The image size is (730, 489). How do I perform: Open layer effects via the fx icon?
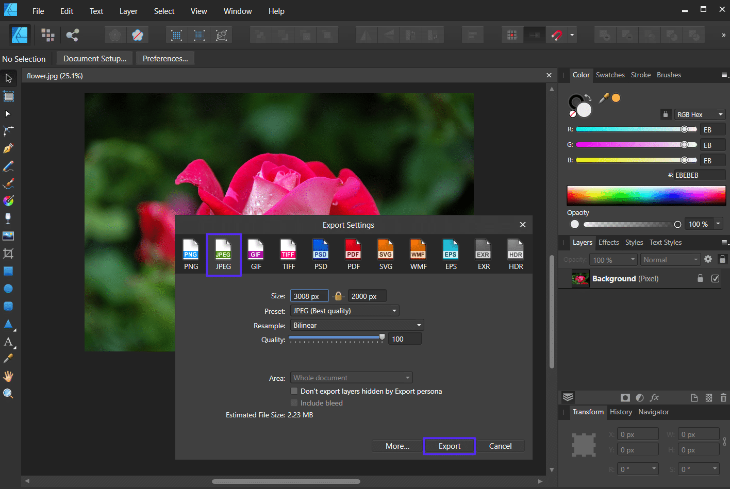click(654, 397)
